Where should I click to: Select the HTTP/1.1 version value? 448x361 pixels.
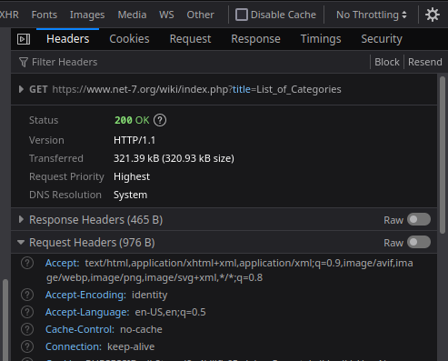pyautogui.click(x=134, y=140)
